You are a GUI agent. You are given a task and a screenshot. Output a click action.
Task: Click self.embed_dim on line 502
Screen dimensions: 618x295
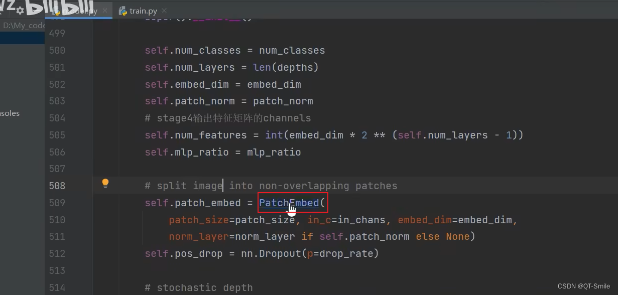point(187,84)
